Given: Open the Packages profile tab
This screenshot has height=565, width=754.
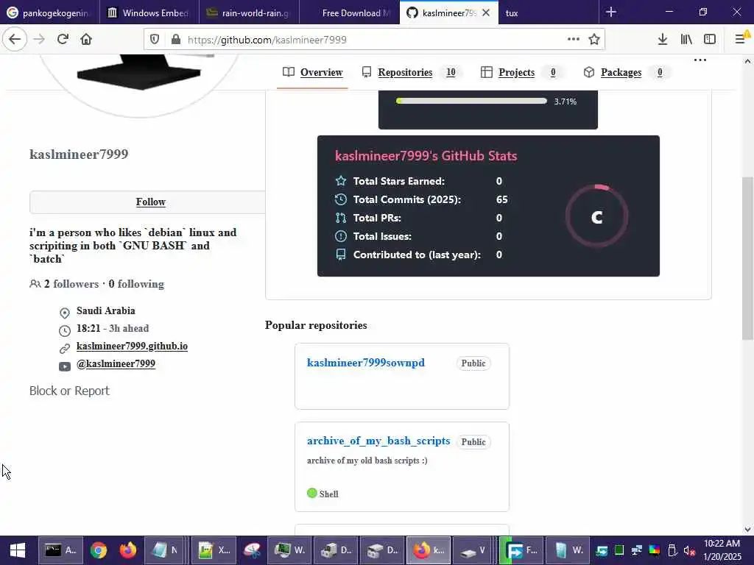Looking at the screenshot, I should 626,73.
